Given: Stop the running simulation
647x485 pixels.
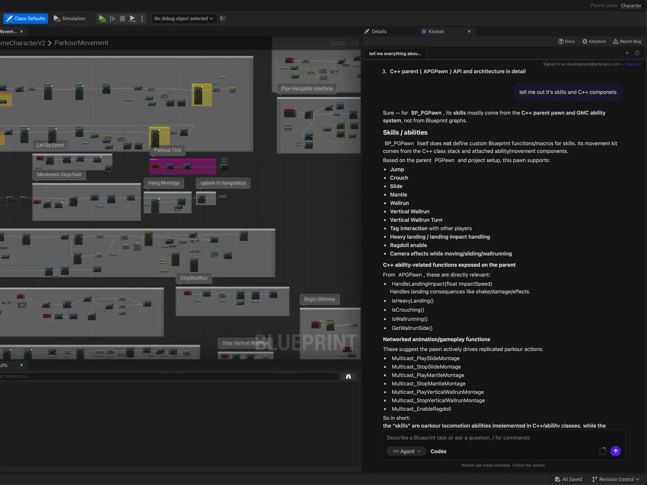Looking at the screenshot, I should tap(122, 19).
